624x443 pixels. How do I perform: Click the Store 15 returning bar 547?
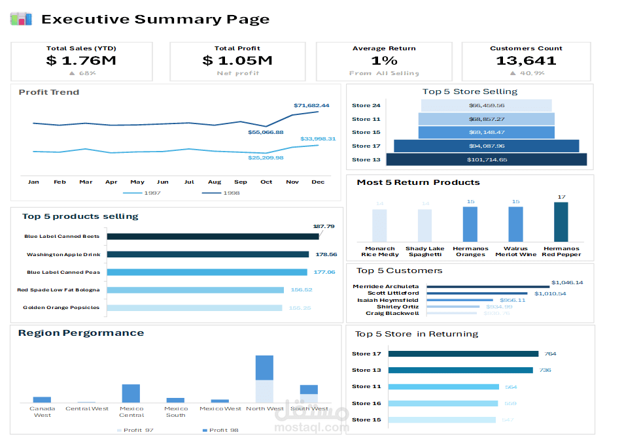(x=442, y=420)
